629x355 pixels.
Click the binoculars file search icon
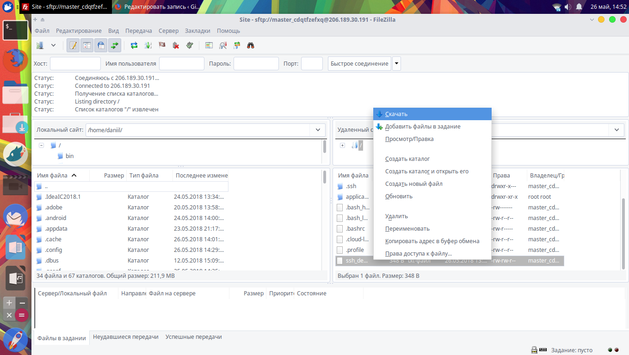pyautogui.click(x=251, y=45)
